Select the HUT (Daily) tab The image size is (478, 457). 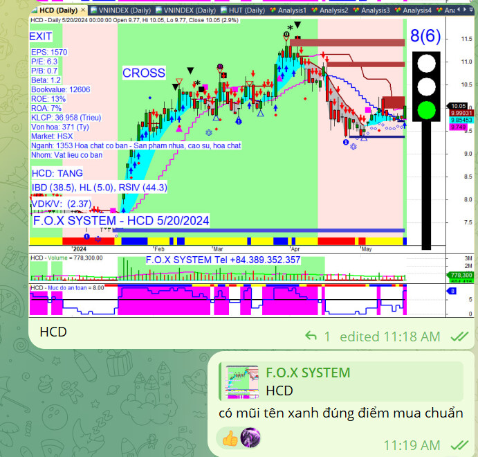click(x=243, y=10)
